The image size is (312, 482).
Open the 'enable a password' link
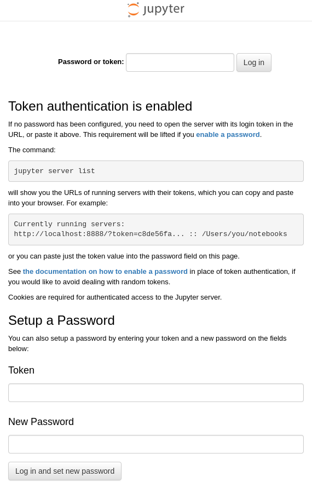[x=228, y=135]
